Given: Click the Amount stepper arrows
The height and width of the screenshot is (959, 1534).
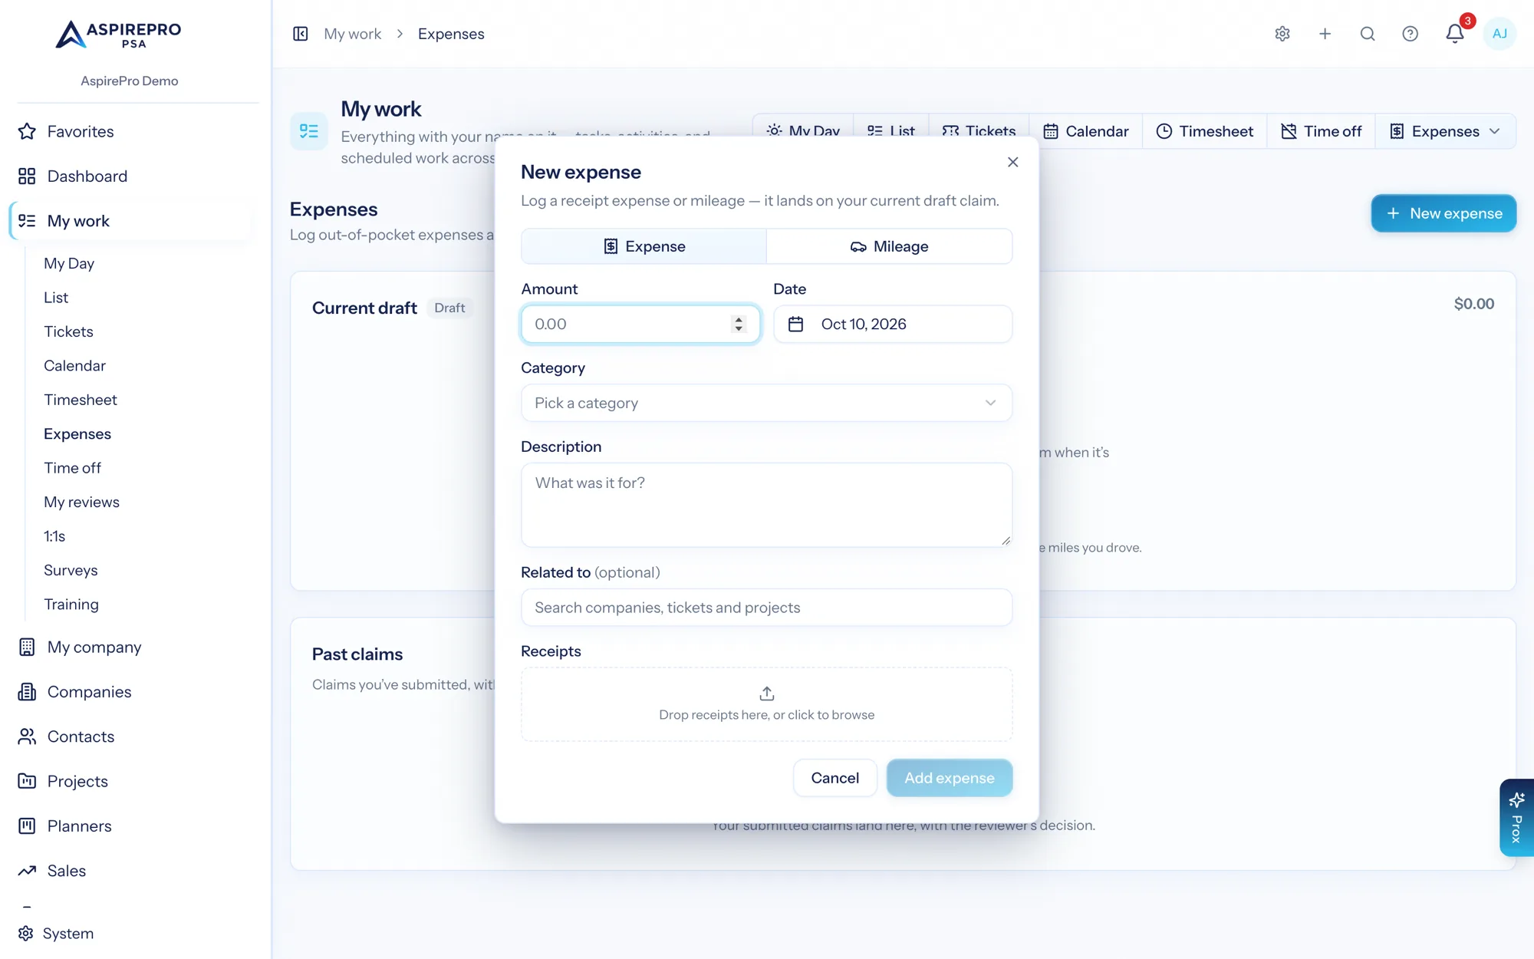Looking at the screenshot, I should (738, 325).
